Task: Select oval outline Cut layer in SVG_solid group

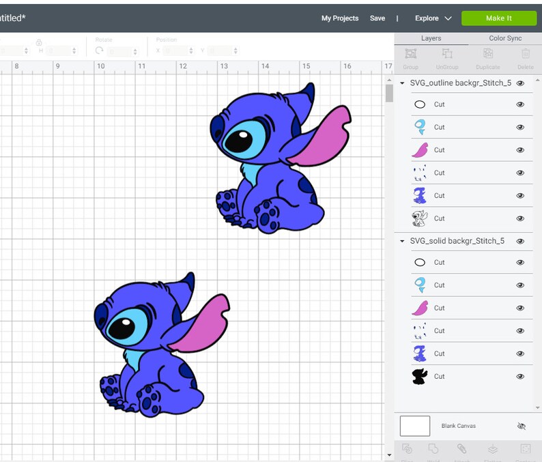Action: pos(472,262)
